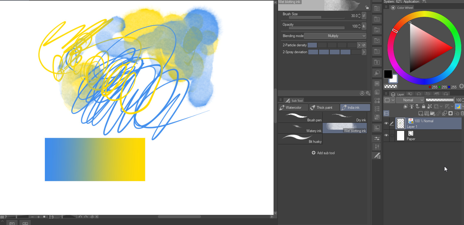Screen dimensions: 464x225
Task: Switch to the Thick paint tab
Action: coord(324,108)
